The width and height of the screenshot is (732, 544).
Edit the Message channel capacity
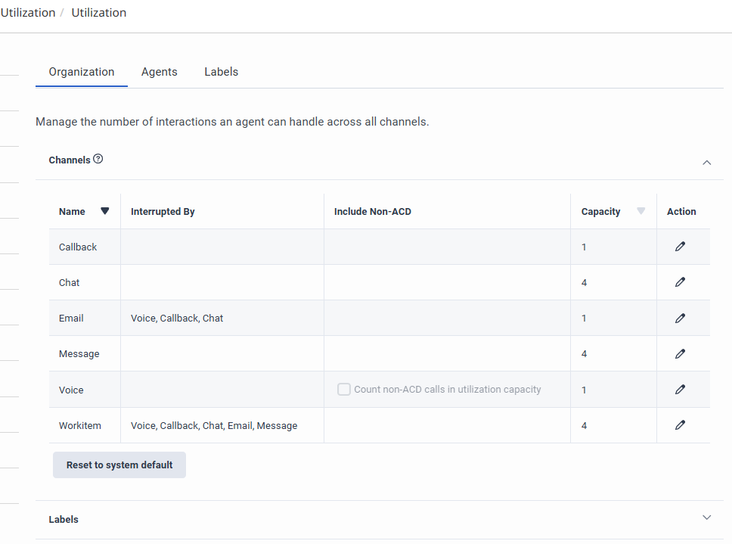coord(680,353)
